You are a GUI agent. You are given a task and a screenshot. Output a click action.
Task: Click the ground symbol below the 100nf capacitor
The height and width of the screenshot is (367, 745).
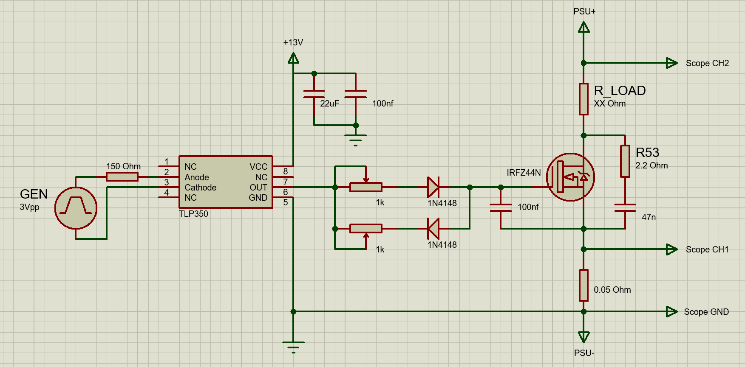356,140
